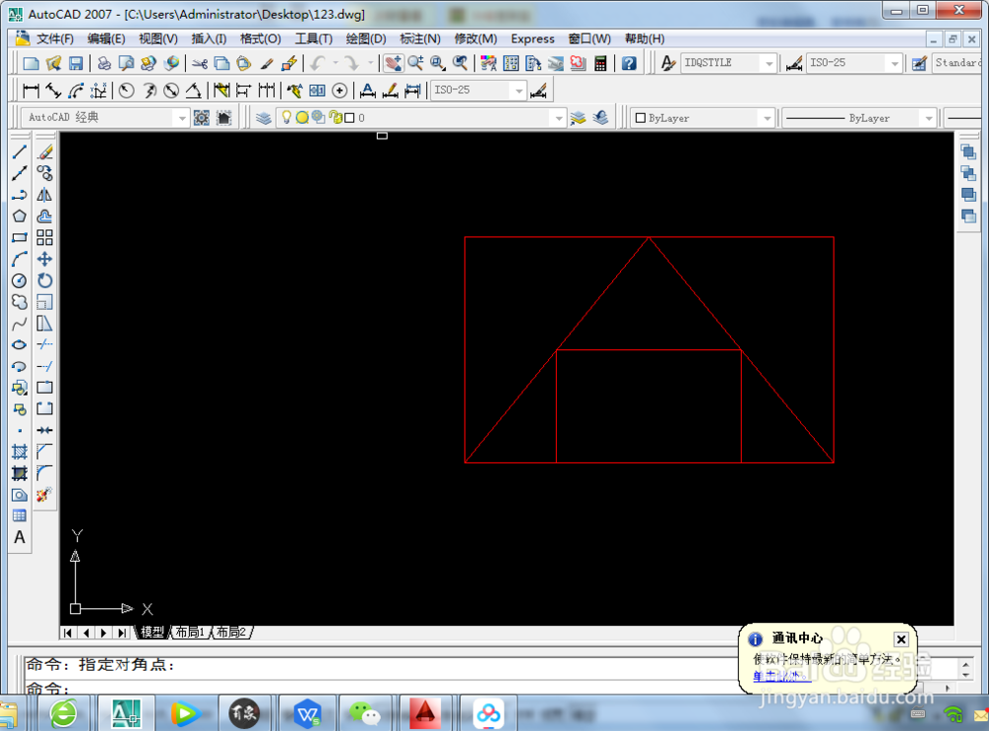
Task: Click the red AutoCAD taskbar icon
Action: pos(424,713)
